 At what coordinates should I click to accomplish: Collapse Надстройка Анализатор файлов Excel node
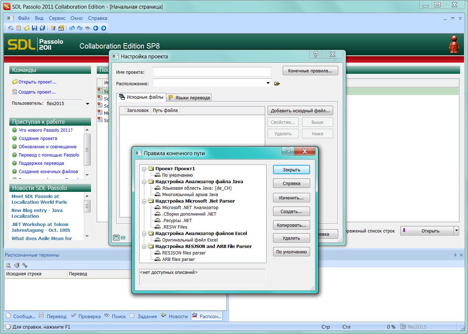pos(144,233)
